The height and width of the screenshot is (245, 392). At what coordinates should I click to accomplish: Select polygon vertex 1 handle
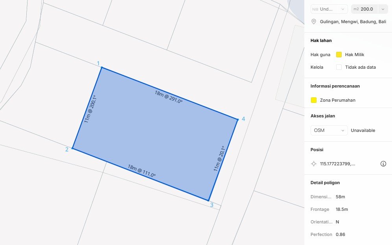pyautogui.click(x=102, y=68)
